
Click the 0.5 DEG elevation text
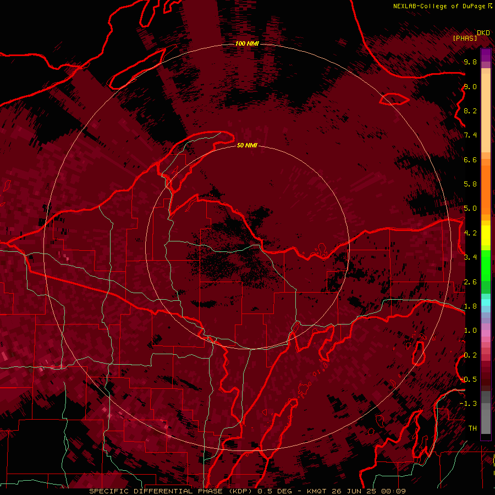pyautogui.click(x=274, y=491)
